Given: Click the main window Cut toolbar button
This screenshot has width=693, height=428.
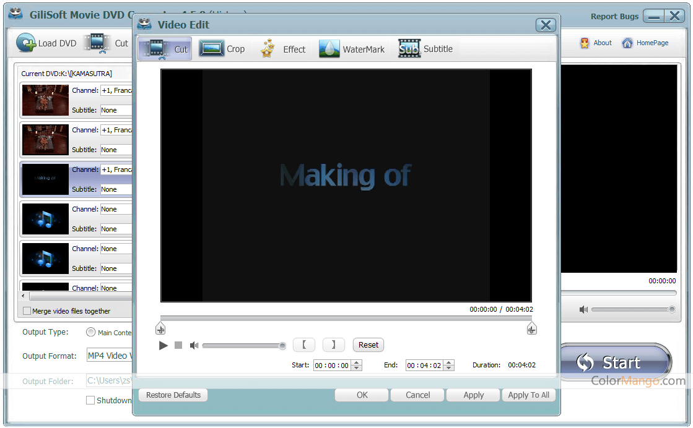Looking at the screenshot, I should tap(107, 43).
